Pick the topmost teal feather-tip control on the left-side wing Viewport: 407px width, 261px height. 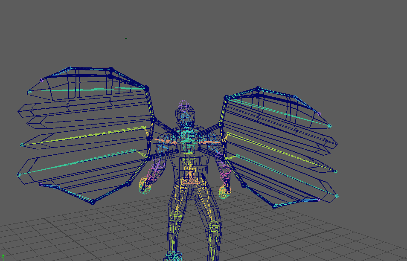point(29,91)
